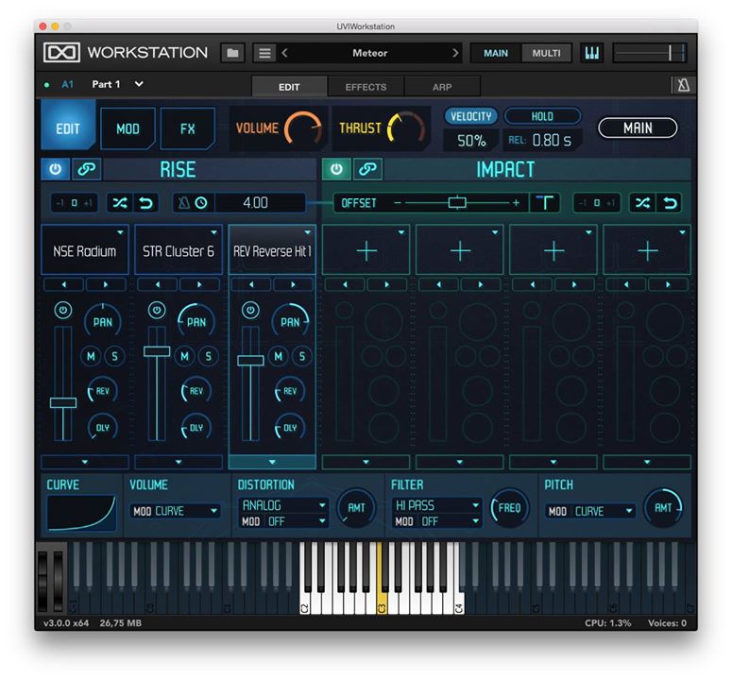732x680 pixels.
Task: Toggle power of STR Cluster 6 layer
Action: click(x=157, y=310)
